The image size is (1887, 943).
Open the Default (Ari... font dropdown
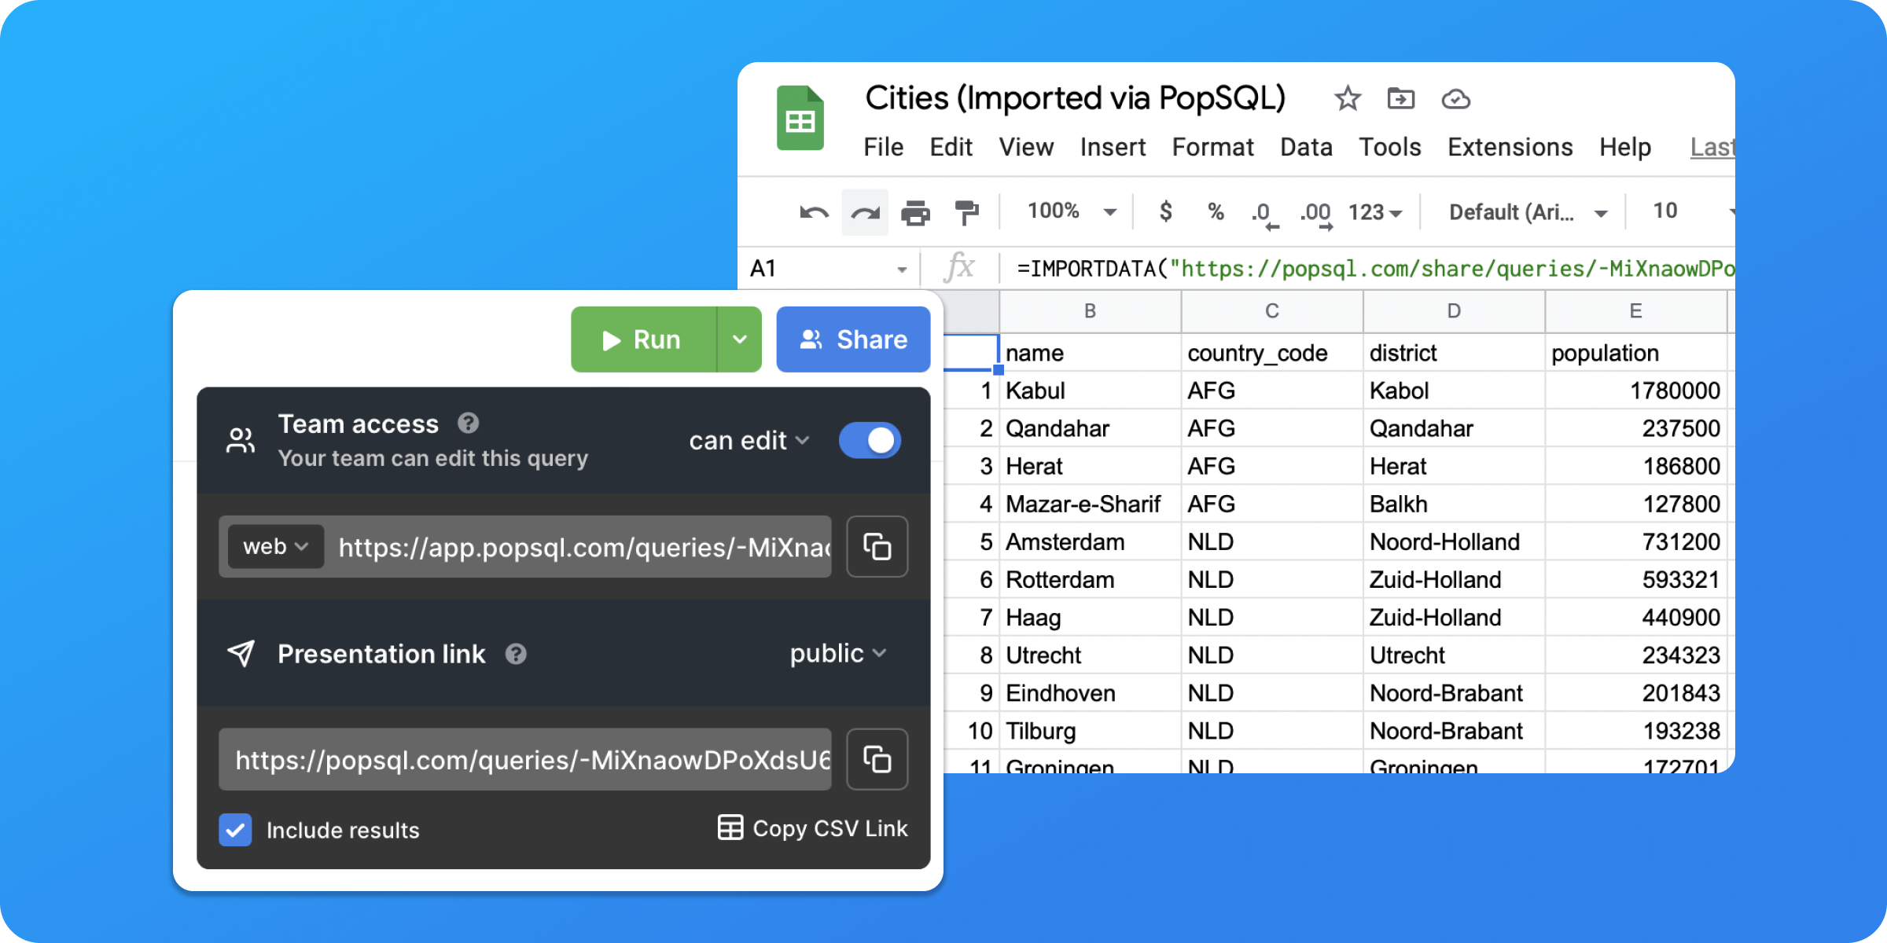pyautogui.click(x=1528, y=212)
